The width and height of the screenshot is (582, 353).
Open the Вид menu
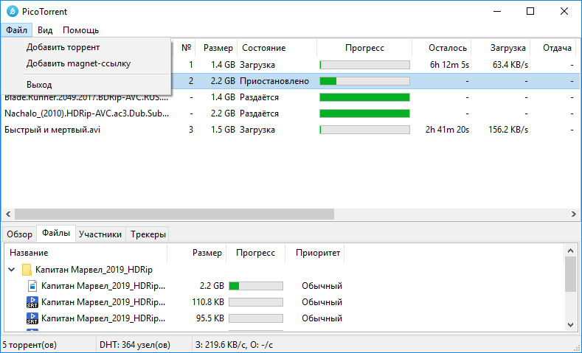click(x=45, y=30)
